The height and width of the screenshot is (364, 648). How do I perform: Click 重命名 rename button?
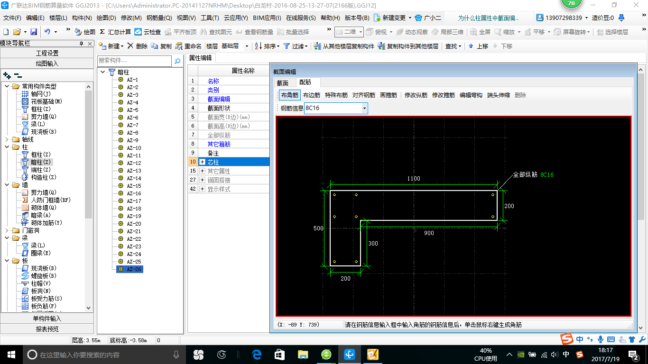point(189,46)
